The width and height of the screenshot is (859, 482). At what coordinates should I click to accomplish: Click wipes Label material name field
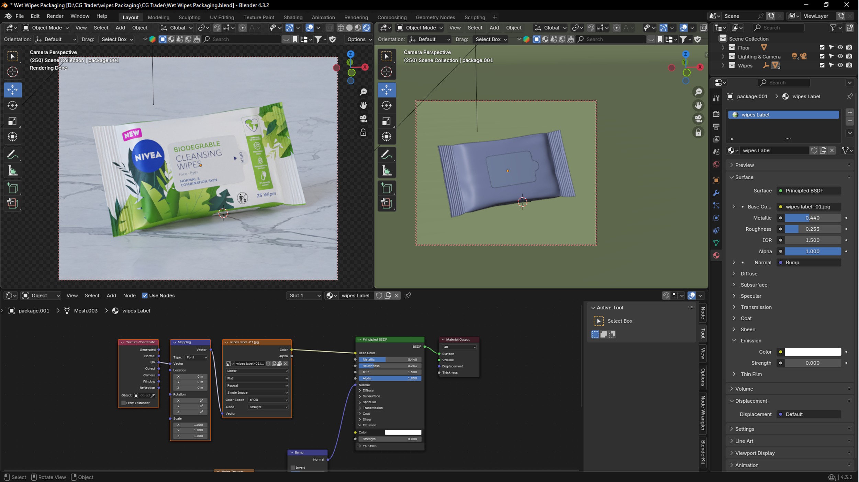[775, 150]
